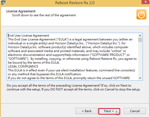
Task: Click the 'If you do not agree' line
Action: (69, 78)
